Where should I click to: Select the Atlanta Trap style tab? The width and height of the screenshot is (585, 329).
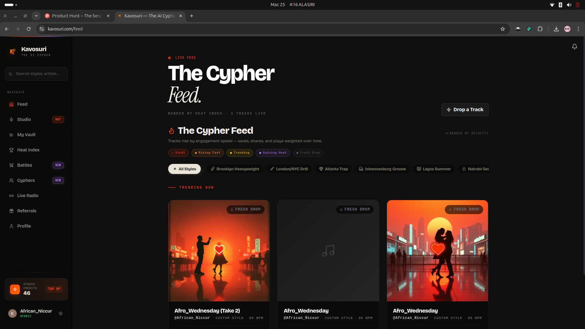point(333,169)
